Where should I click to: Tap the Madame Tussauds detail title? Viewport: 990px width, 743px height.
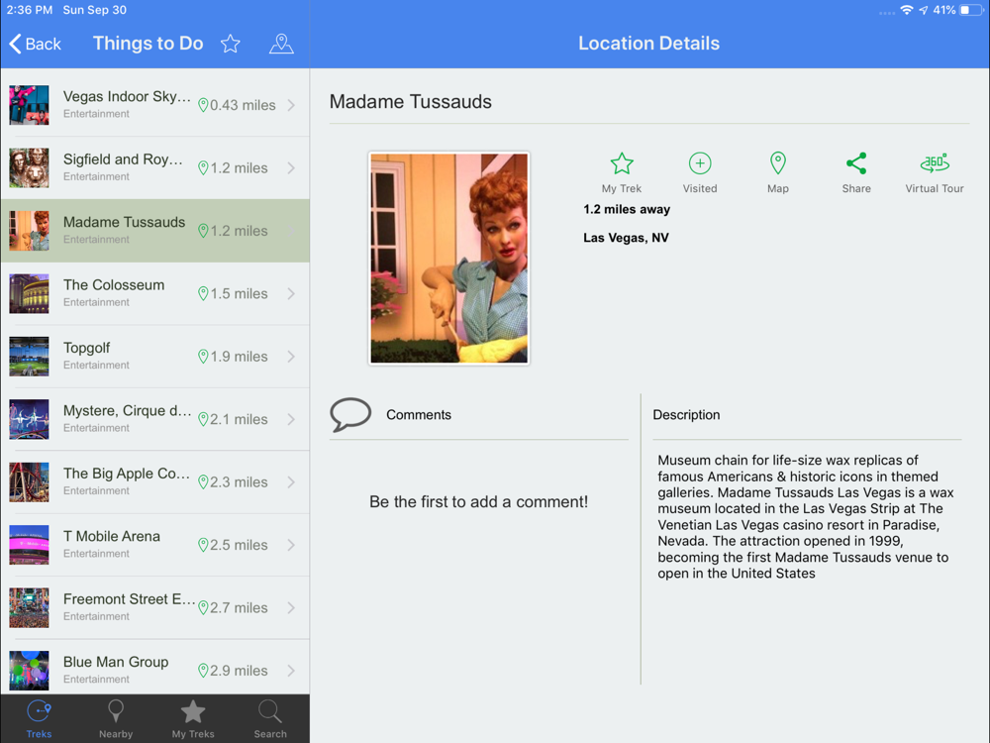411,101
